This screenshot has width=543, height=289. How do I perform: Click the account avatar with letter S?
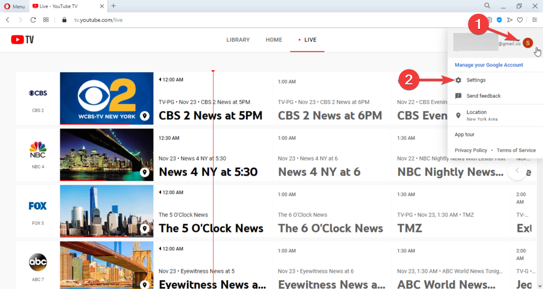coord(527,43)
